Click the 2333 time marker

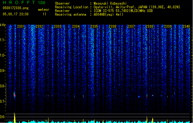click(58, 26)
